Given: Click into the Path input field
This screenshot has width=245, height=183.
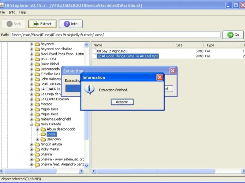Looking at the screenshot, I should coord(115,35).
